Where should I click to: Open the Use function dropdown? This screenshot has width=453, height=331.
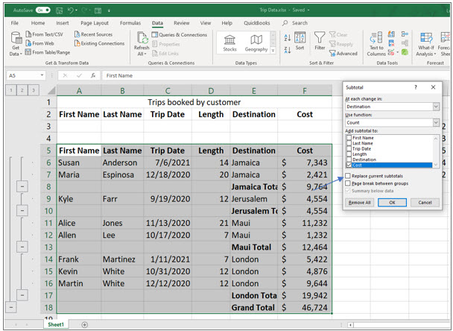tap(436, 122)
